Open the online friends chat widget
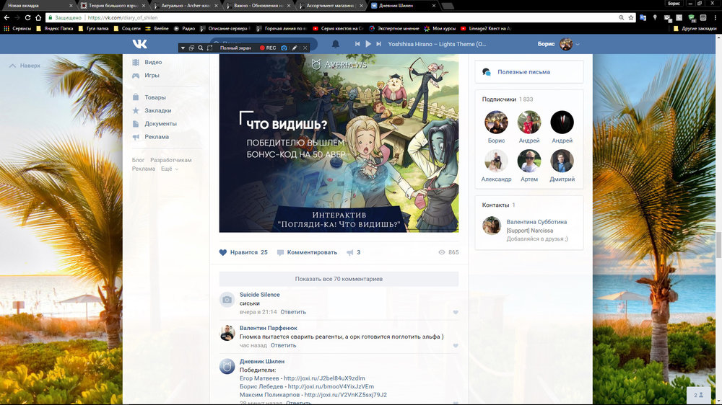 point(698,395)
